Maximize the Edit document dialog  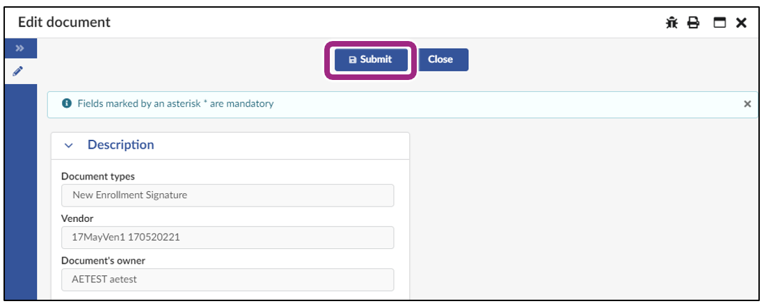click(x=719, y=22)
